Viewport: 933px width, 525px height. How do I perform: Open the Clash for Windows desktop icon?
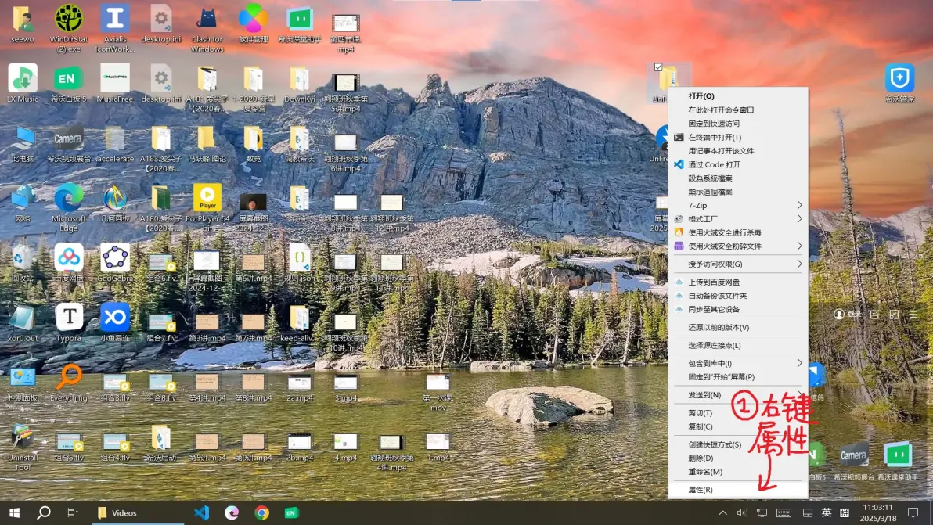coord(207,19)
